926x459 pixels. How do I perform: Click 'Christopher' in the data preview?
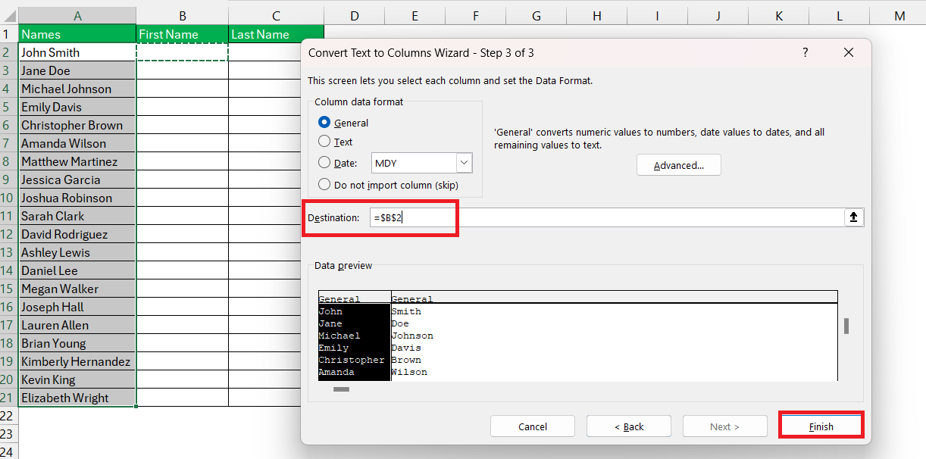pos(352,360)
